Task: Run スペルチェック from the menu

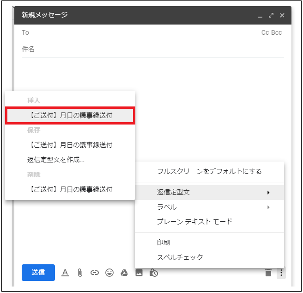Action: 210,257
